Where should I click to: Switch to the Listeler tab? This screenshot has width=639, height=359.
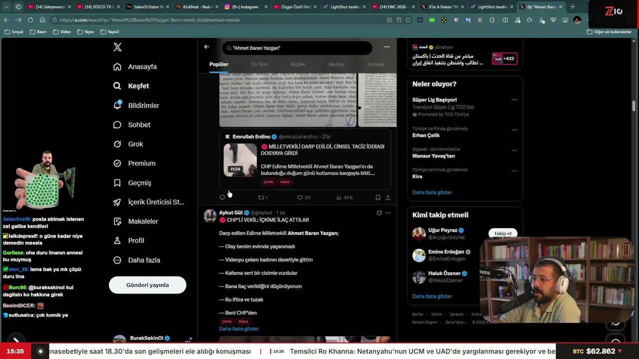376,64
